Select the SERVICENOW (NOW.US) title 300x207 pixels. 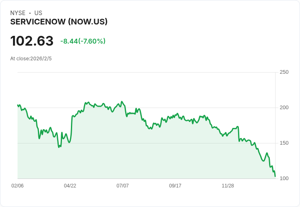(x=59, y=22)
